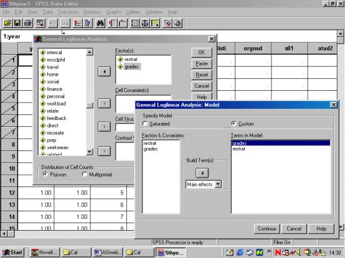345x258 pixels.
Task: Click the Weight Cases scales icon
Action: point(145,23)
